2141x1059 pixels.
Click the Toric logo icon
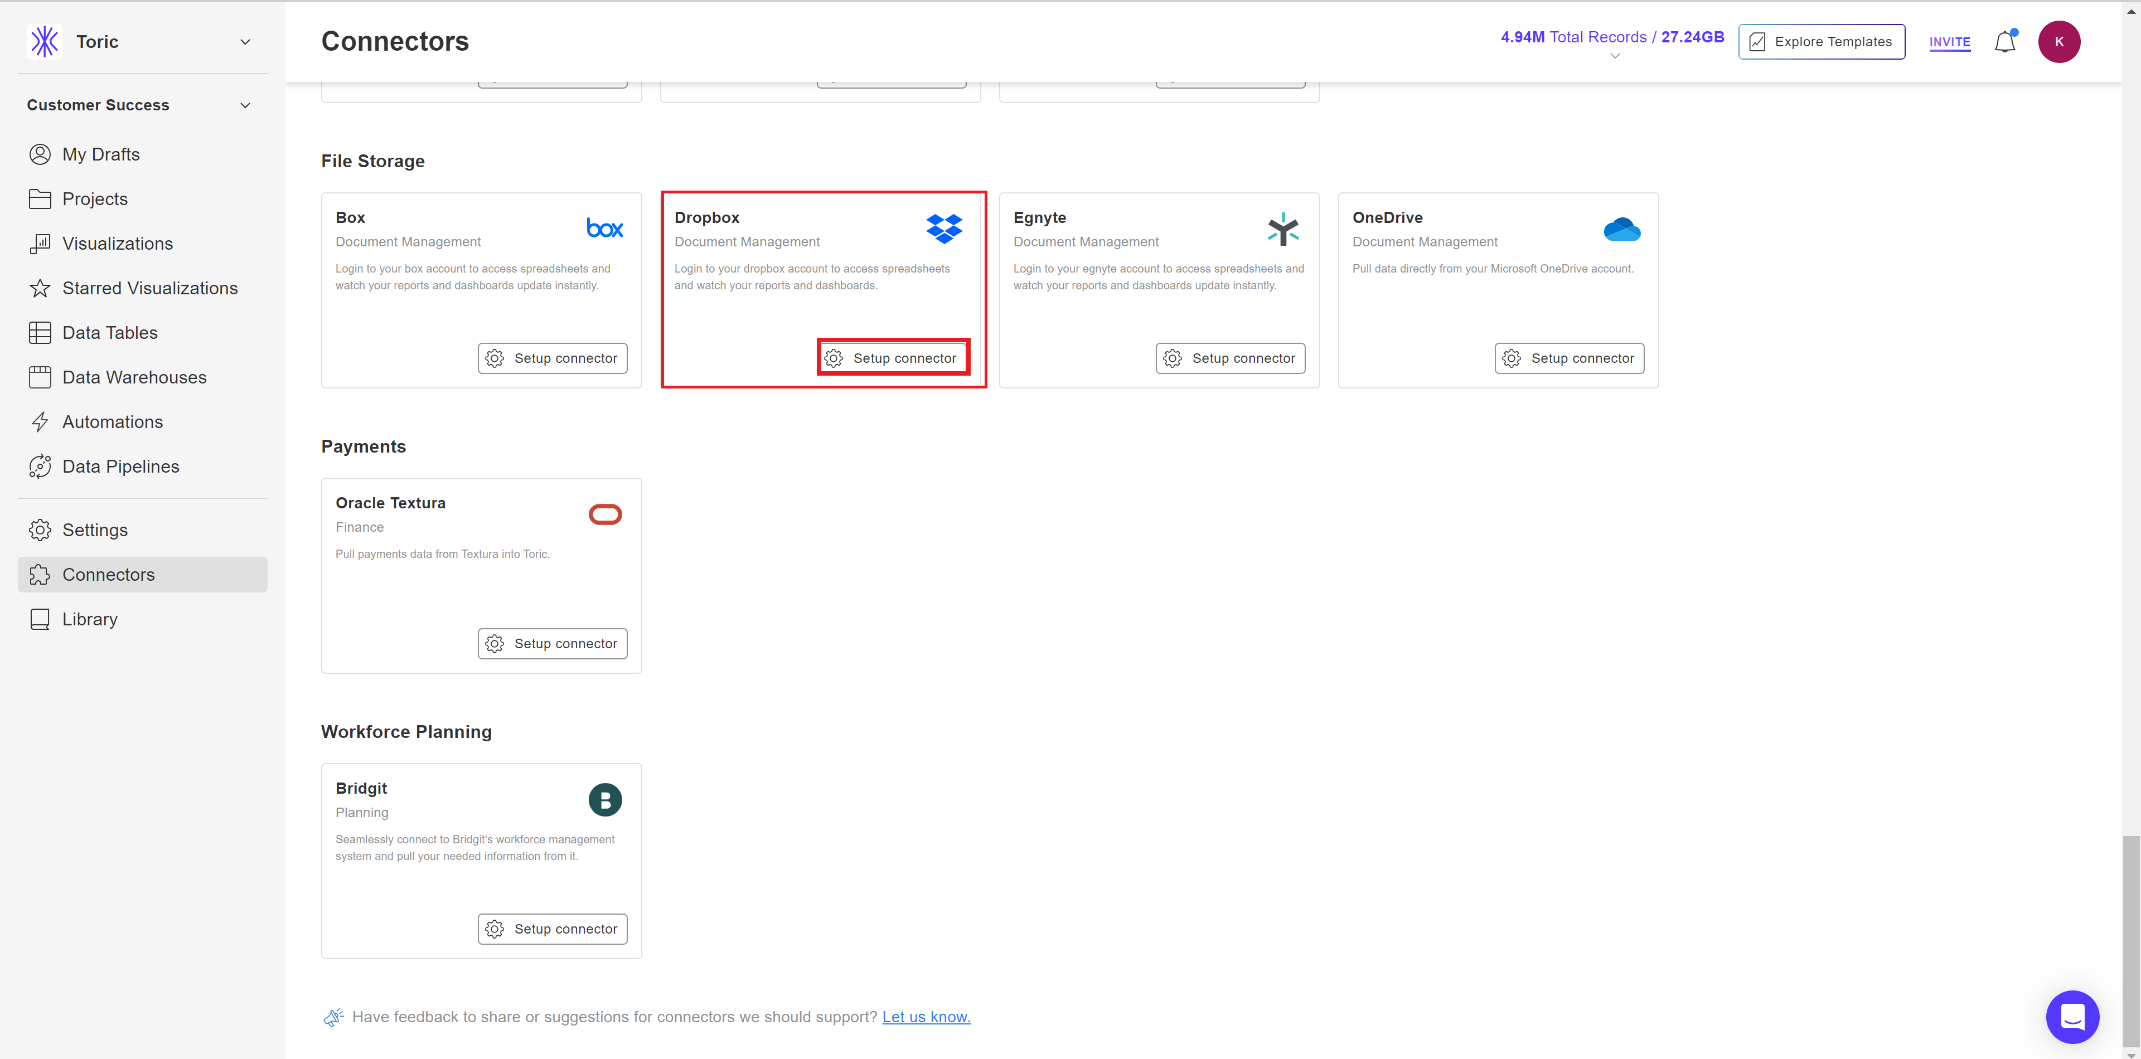(45, 42)
